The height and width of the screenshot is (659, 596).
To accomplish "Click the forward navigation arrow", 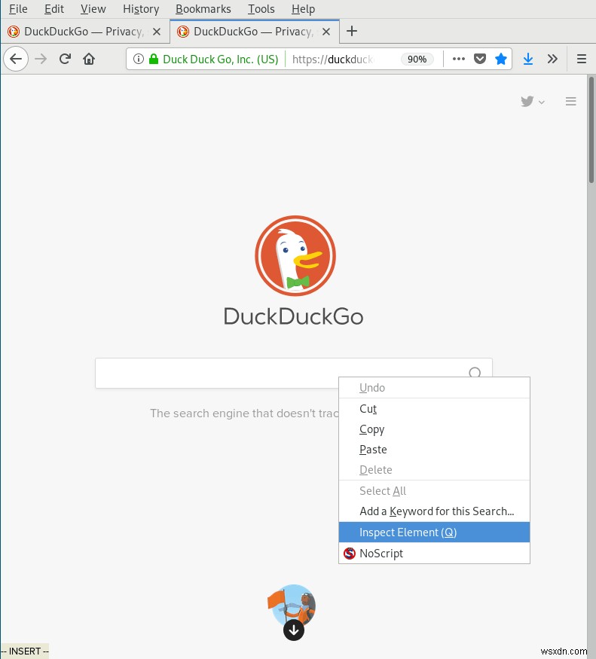I will click(41, 59).
